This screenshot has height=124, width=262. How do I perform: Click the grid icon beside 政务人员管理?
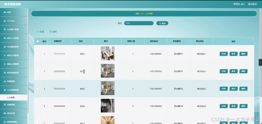[5, 38]
